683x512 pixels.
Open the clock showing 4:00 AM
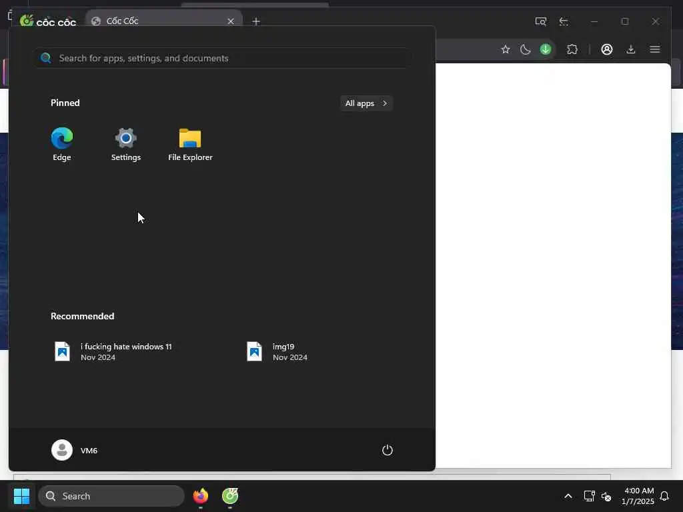638,496
